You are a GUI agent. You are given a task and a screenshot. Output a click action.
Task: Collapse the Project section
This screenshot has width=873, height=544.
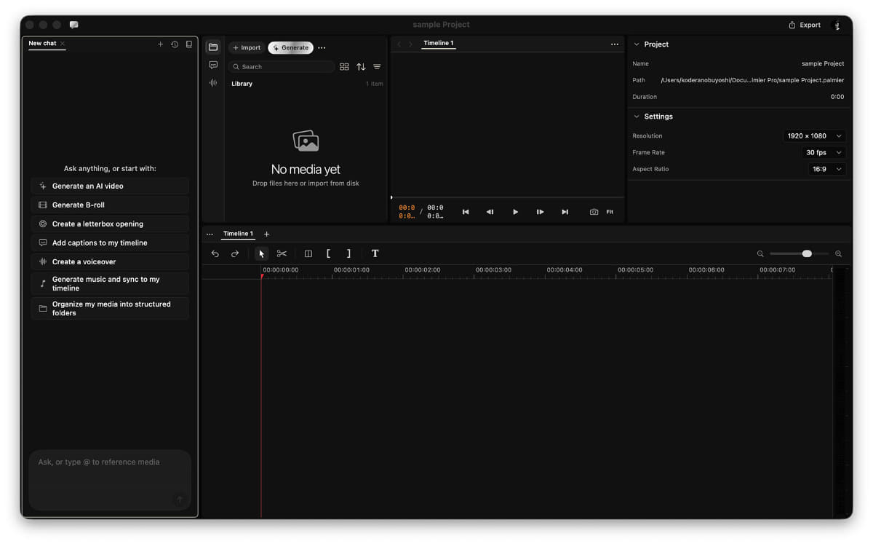pyautogui.click(x=637, y=44)
